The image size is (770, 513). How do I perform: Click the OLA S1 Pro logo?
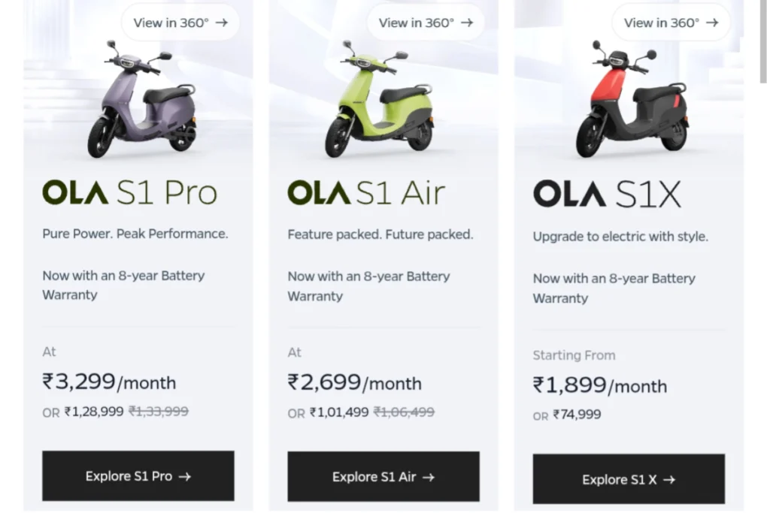(x=129, y=192)
